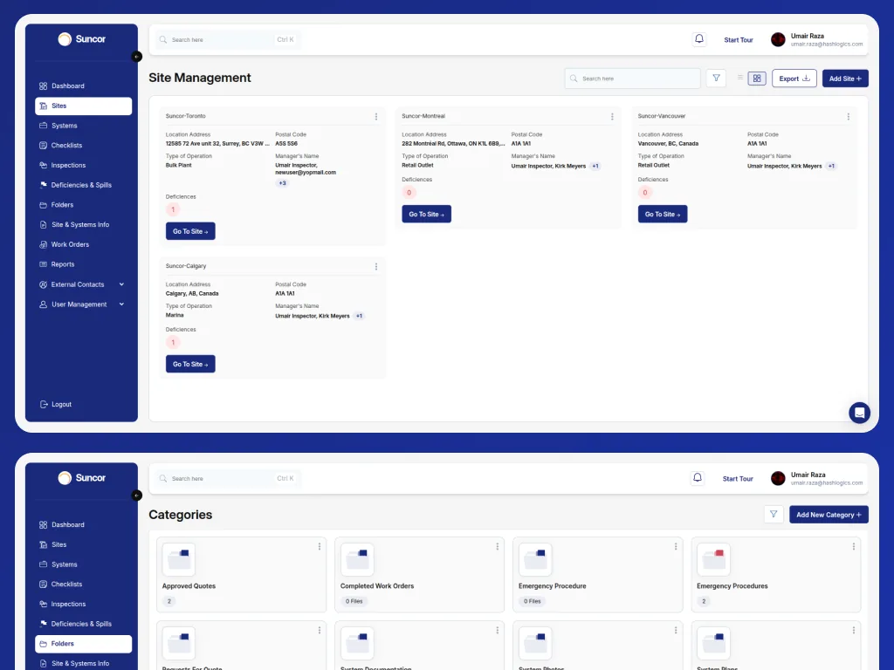Show +3 more managers on Suncor-Toronto

pyautogui.click(x=282, y=183)
